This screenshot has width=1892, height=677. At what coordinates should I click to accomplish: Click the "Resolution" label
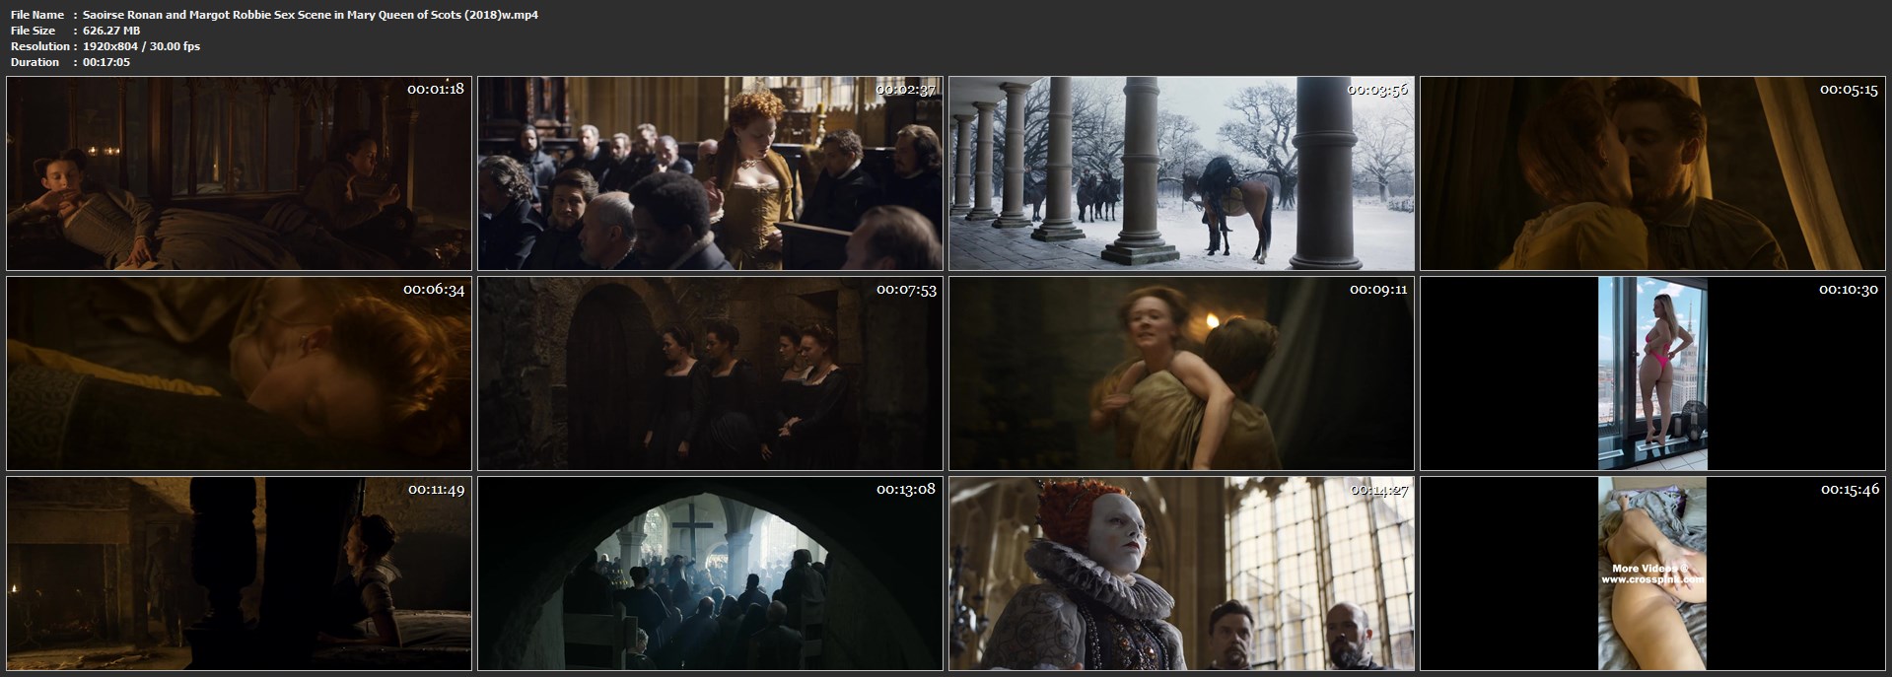(x=40, y=46)
